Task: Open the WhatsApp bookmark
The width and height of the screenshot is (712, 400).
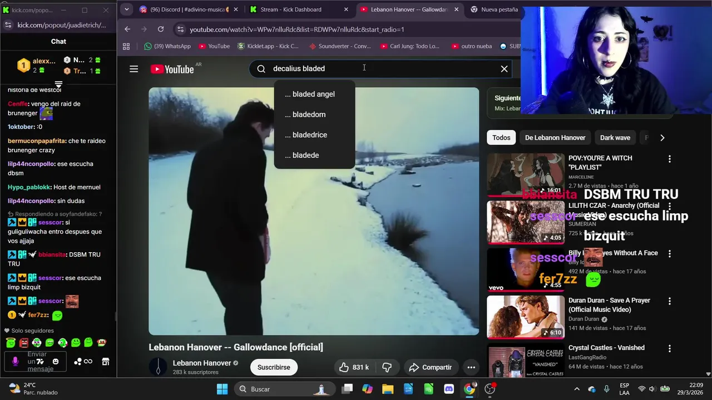Action: (x=167, y=46)
